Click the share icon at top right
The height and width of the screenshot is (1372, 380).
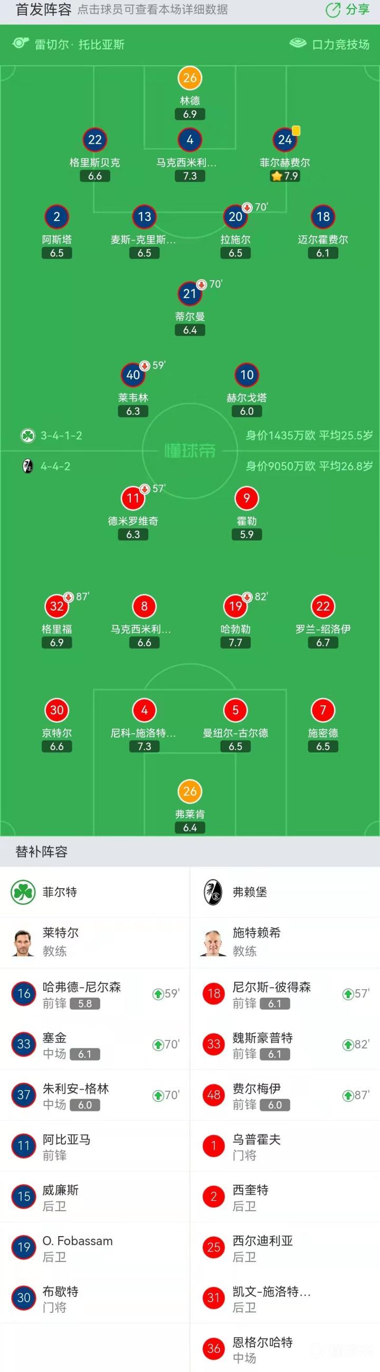coord(332,10)
